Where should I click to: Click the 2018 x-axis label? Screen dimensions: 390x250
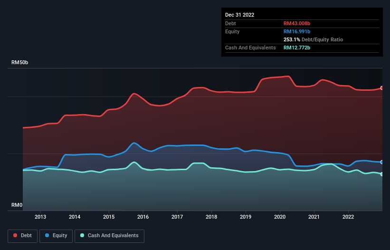[211, 217]
